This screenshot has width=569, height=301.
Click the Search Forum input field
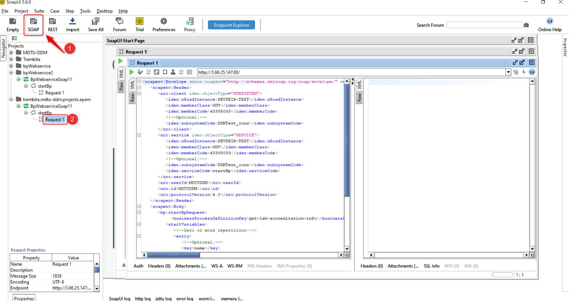pos(484,25)
